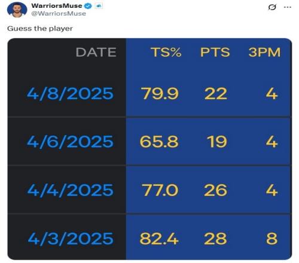Click the 8 three-pointers made value
This screenshot has height=263, width=299.
[x=272, y=238]
